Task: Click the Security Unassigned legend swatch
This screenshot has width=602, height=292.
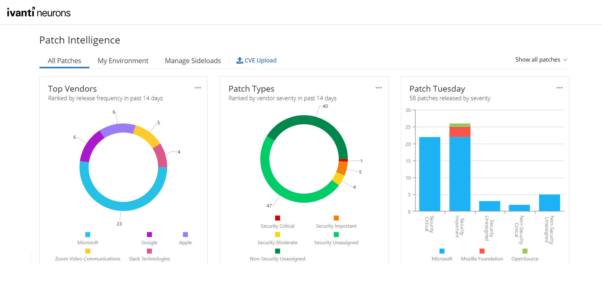Action: click(x=336, y=235)
